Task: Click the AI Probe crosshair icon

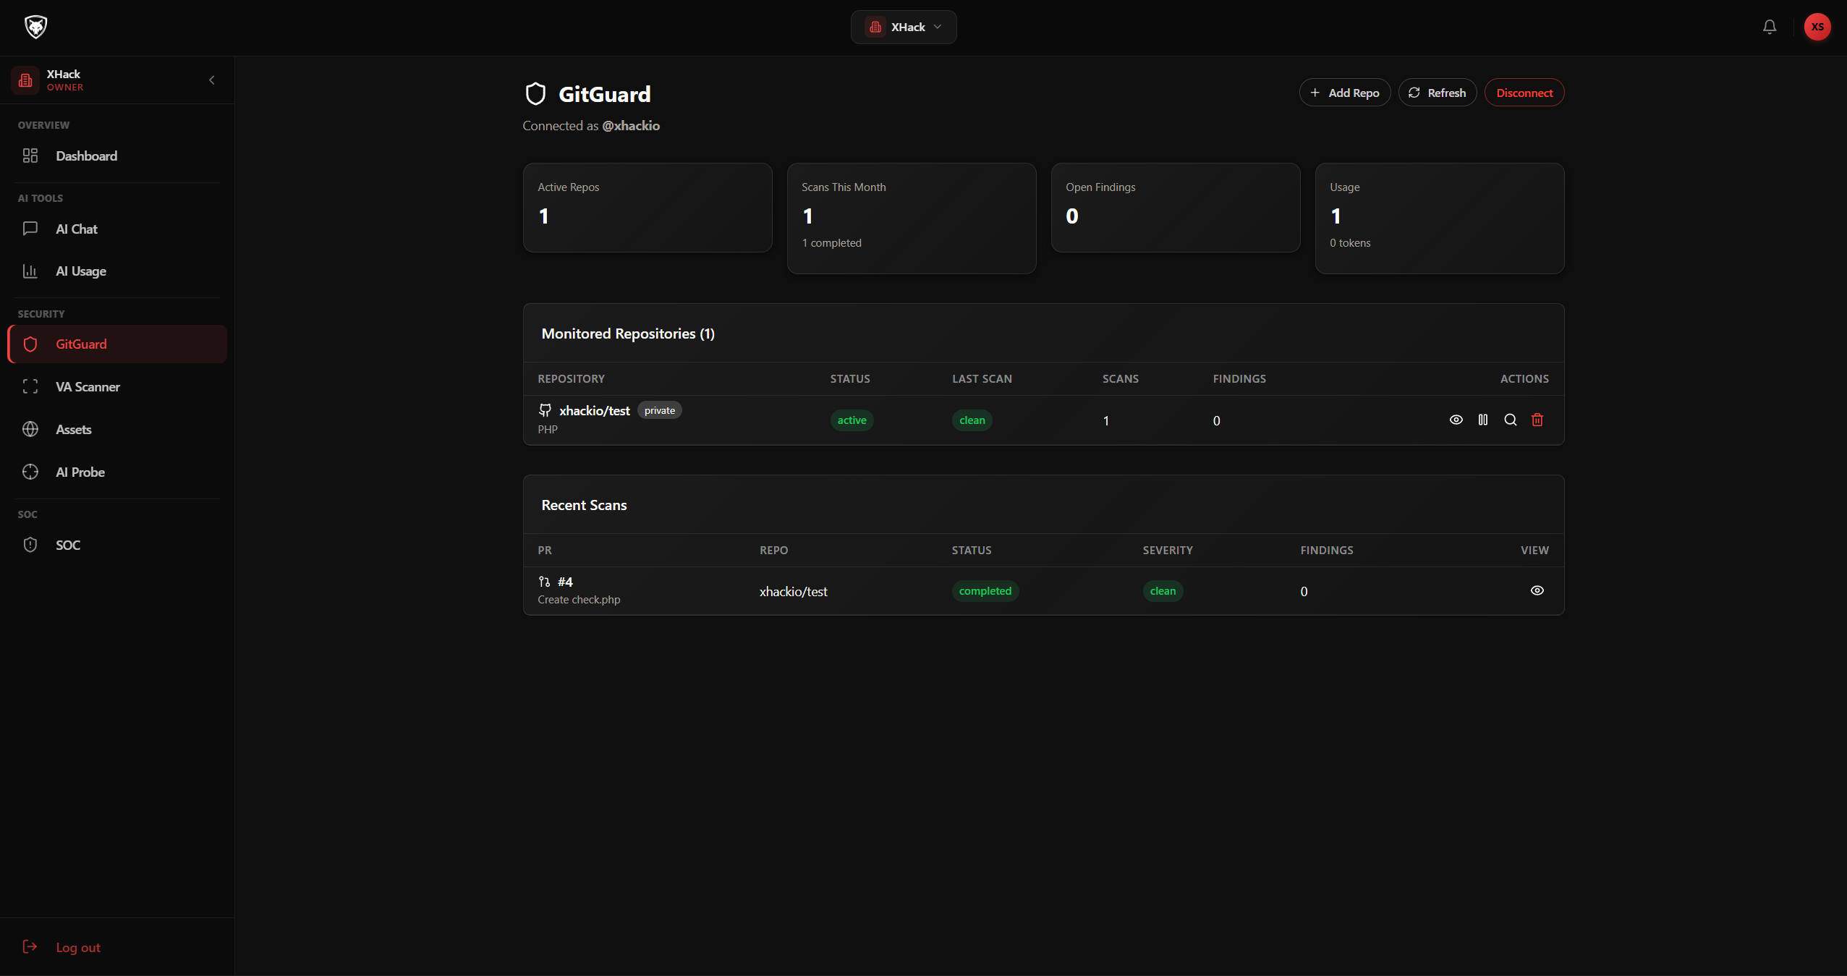Action: click(30, 472)
